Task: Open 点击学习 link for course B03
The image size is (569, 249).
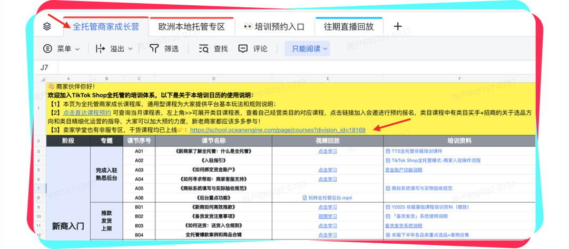Action: pyautogui.click(x=327, y=225)
